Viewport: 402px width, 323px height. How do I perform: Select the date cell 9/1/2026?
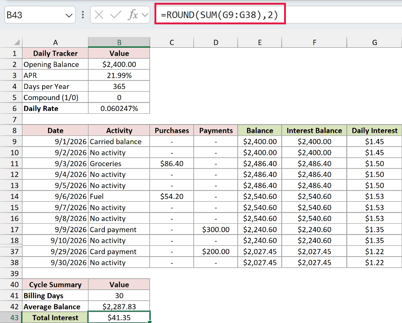point(55,141)
